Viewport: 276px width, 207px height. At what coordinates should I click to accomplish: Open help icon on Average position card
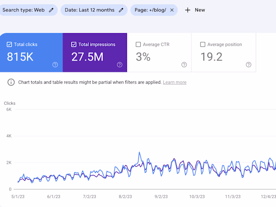click(248, 65)
